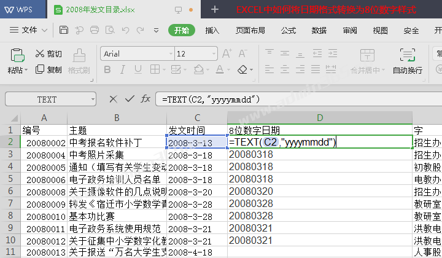Open the name box dropdown showing TEXT
442x258 pixels.
[x=93, y=100]
